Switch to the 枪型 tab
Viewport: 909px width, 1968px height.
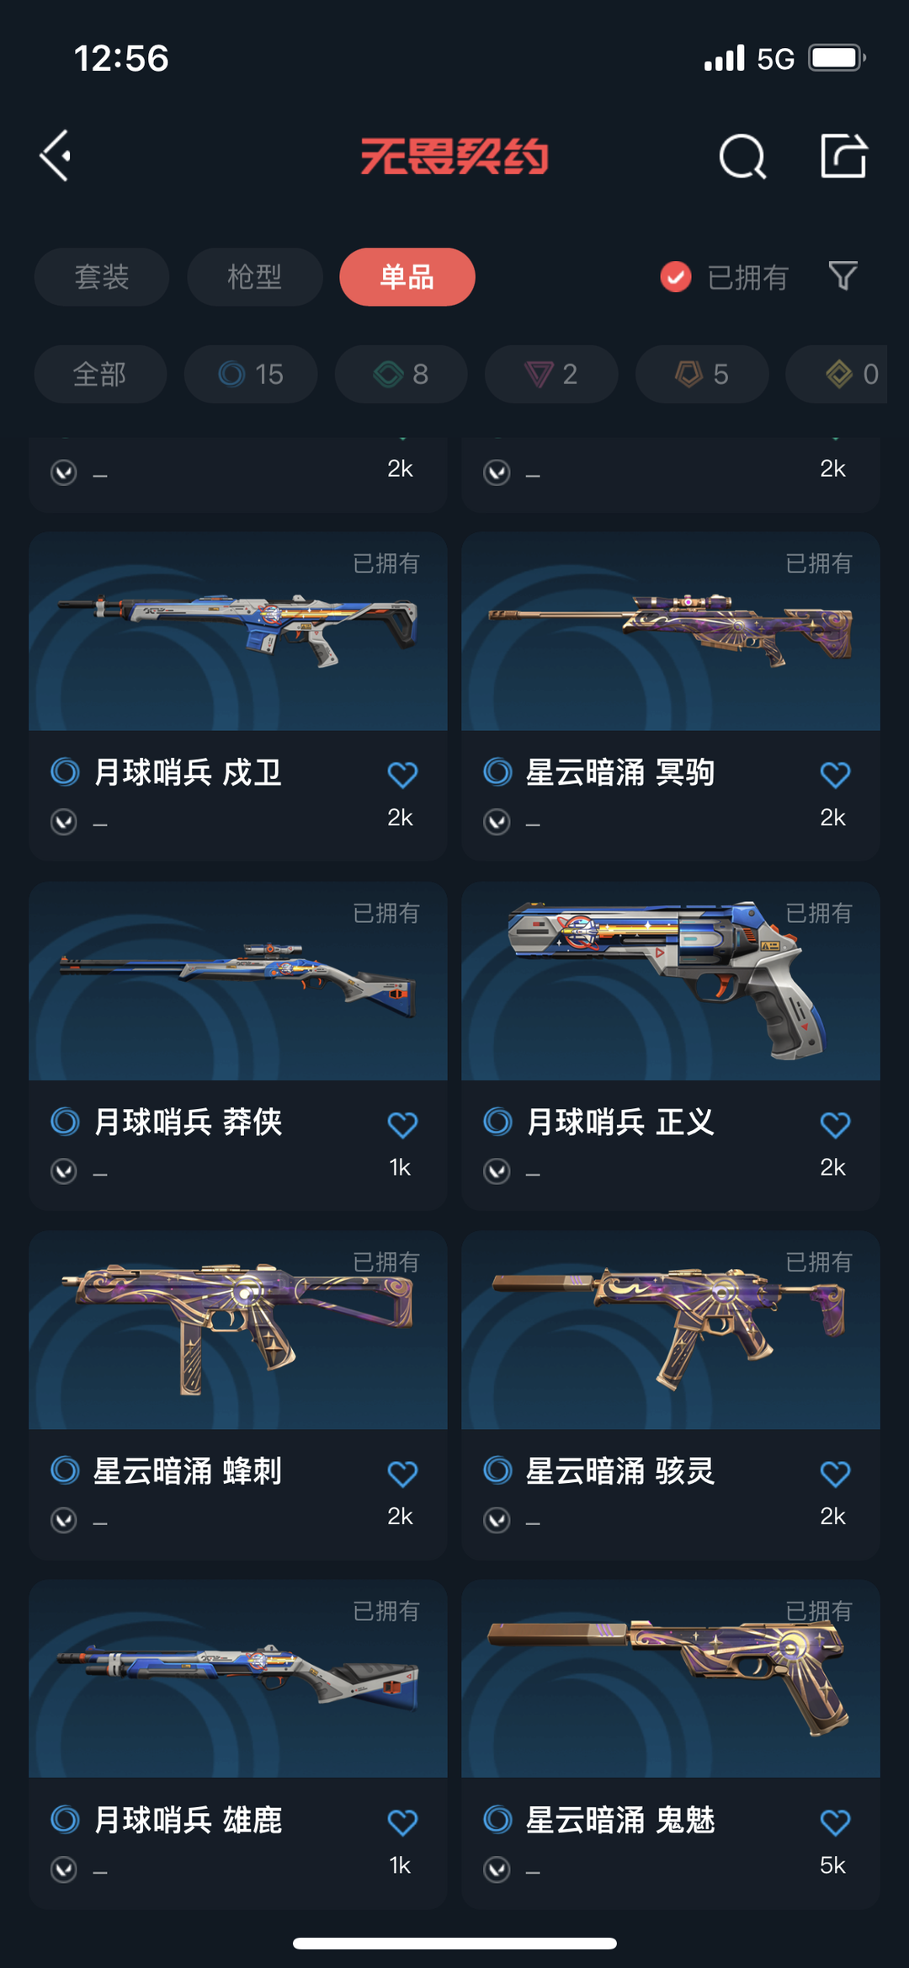[255, 276]
